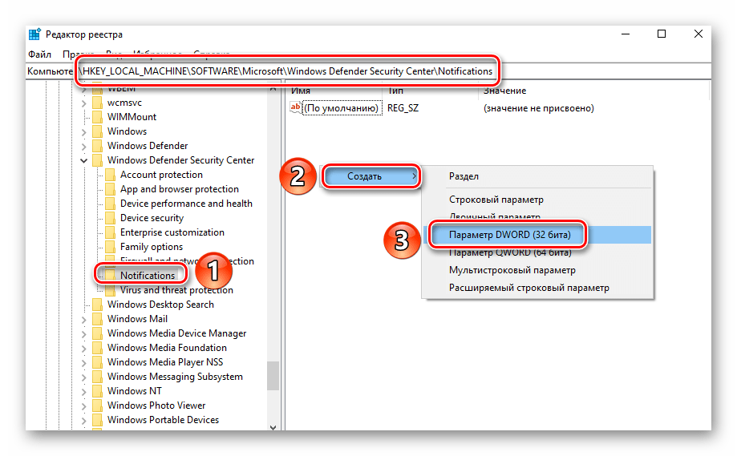Click folder icon beside Windows Photo Viewer
Image resolution: width=737 pixels, height=456 pixels.
[x=97, y=406]
